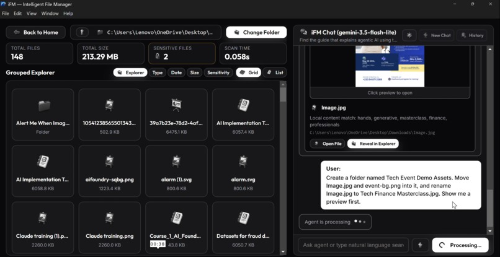Select the Claude training (1).p... image icon
500x257 pixels.
(43, 218)
